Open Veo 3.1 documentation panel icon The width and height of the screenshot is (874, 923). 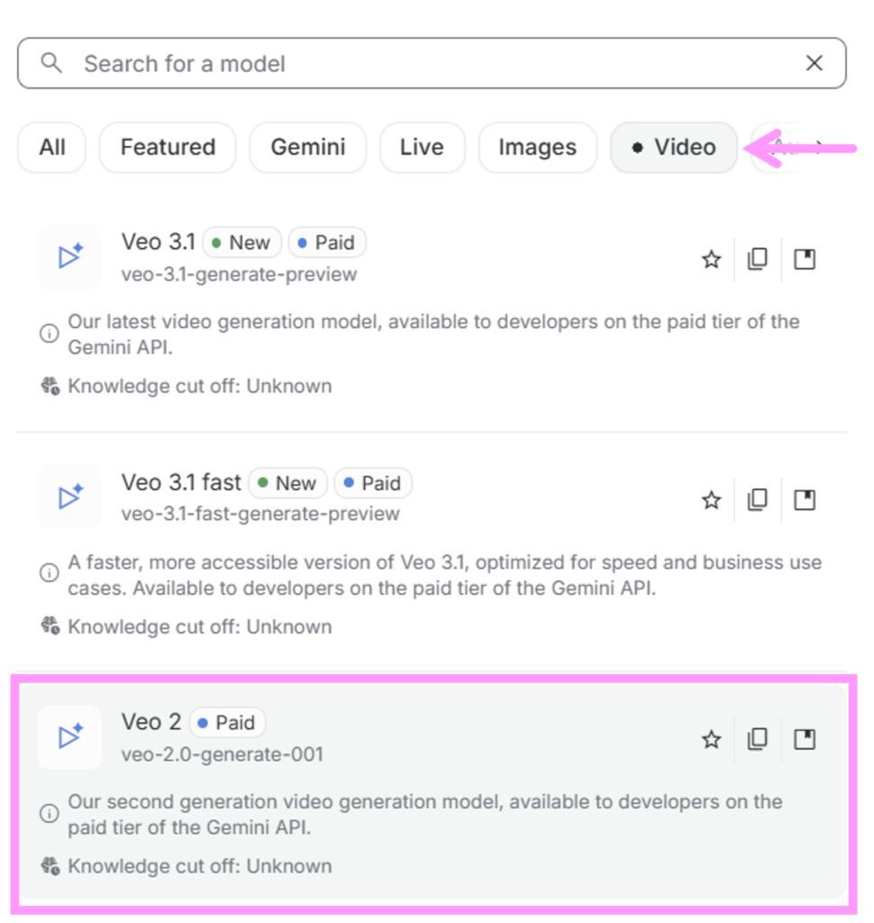pyautogui.click(x=805, y=260)
